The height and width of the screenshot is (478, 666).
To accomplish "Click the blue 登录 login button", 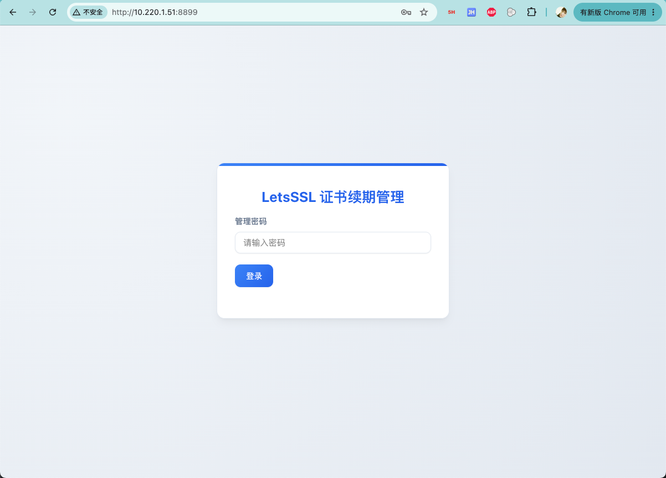I will coord(254,276).
